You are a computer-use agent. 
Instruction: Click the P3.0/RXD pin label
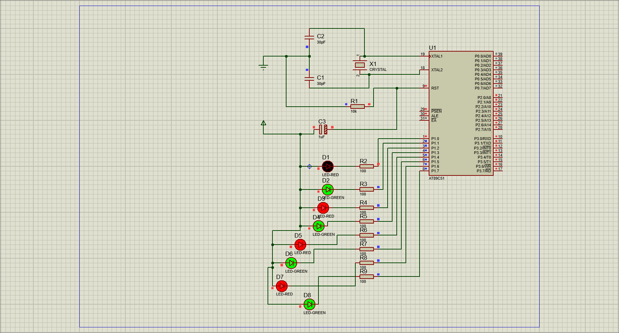482,139
